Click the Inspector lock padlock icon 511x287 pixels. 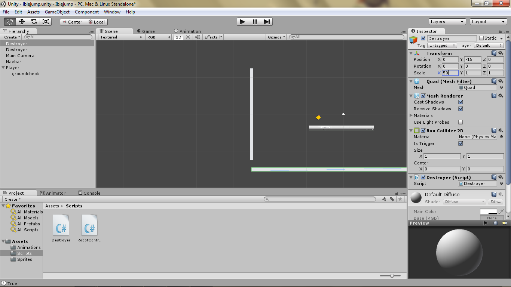pos(500,31)
